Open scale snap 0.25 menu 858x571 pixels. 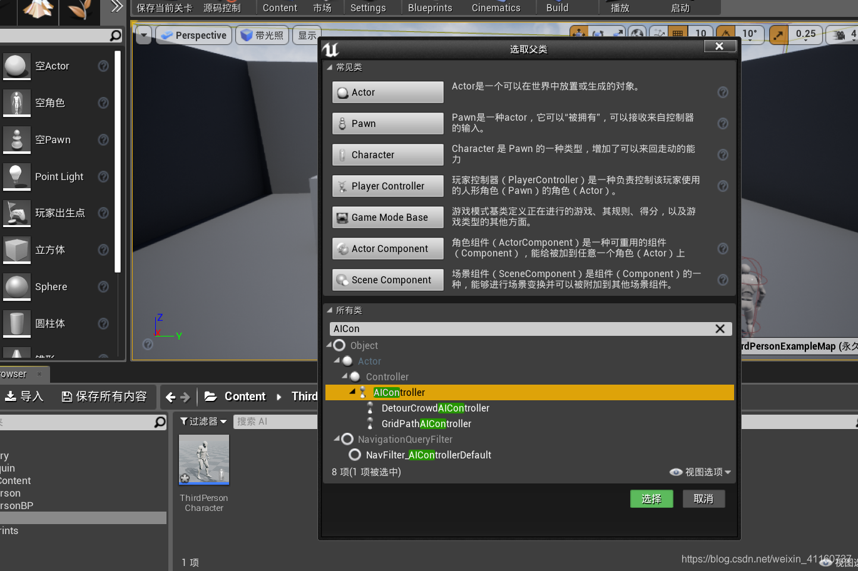pyautogui.click(x=806, y=34)
